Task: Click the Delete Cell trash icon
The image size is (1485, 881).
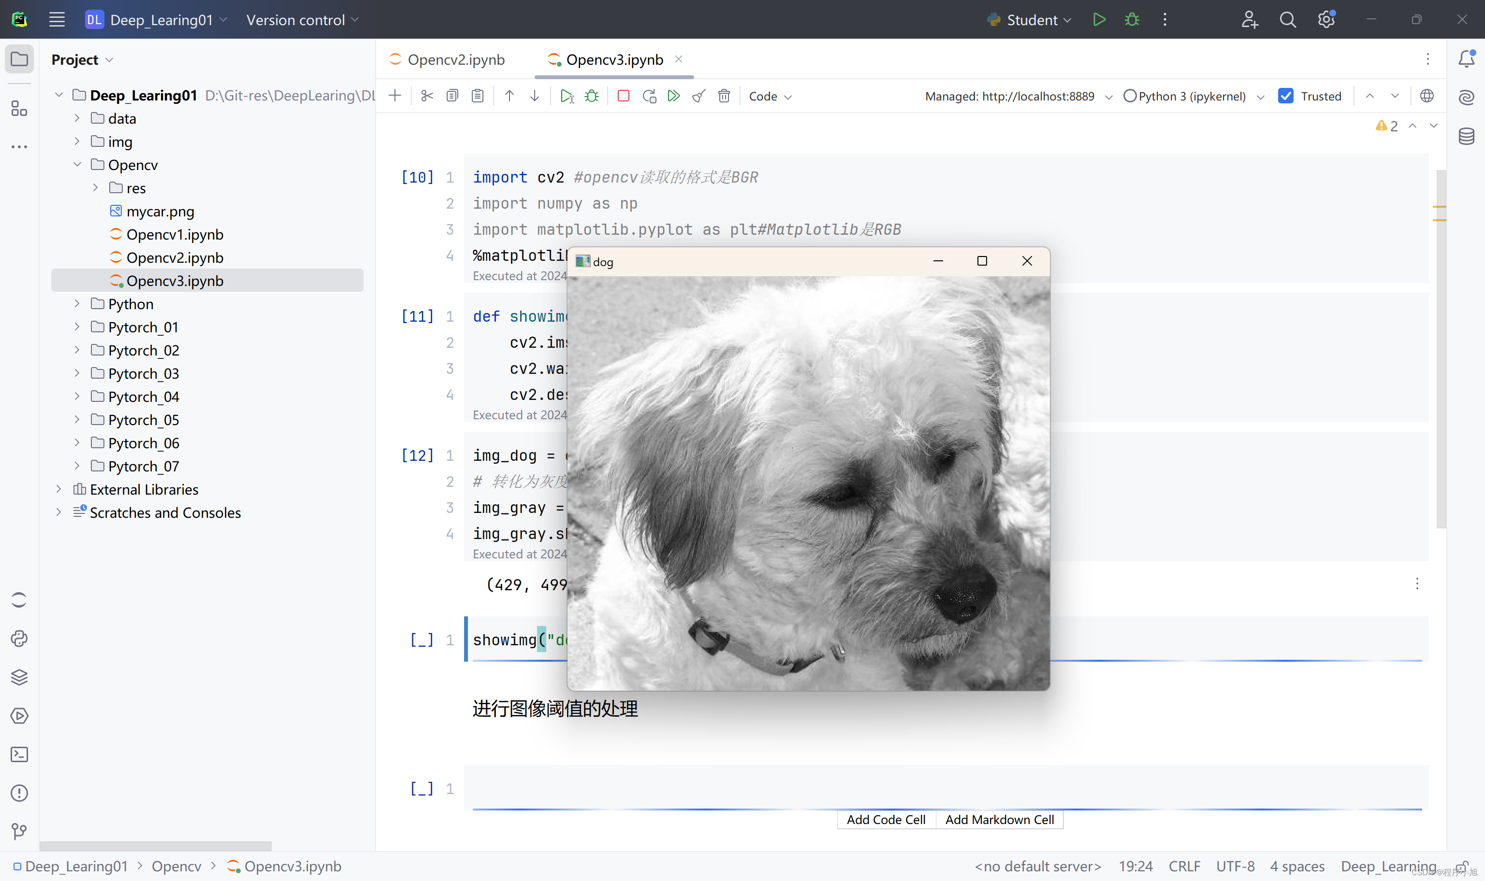Action: point(724,96)
